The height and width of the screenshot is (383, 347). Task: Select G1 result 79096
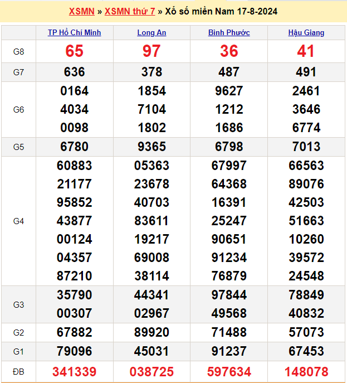[75, 351]
